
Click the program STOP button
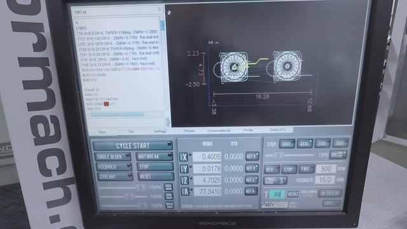(x=155, y=167)
